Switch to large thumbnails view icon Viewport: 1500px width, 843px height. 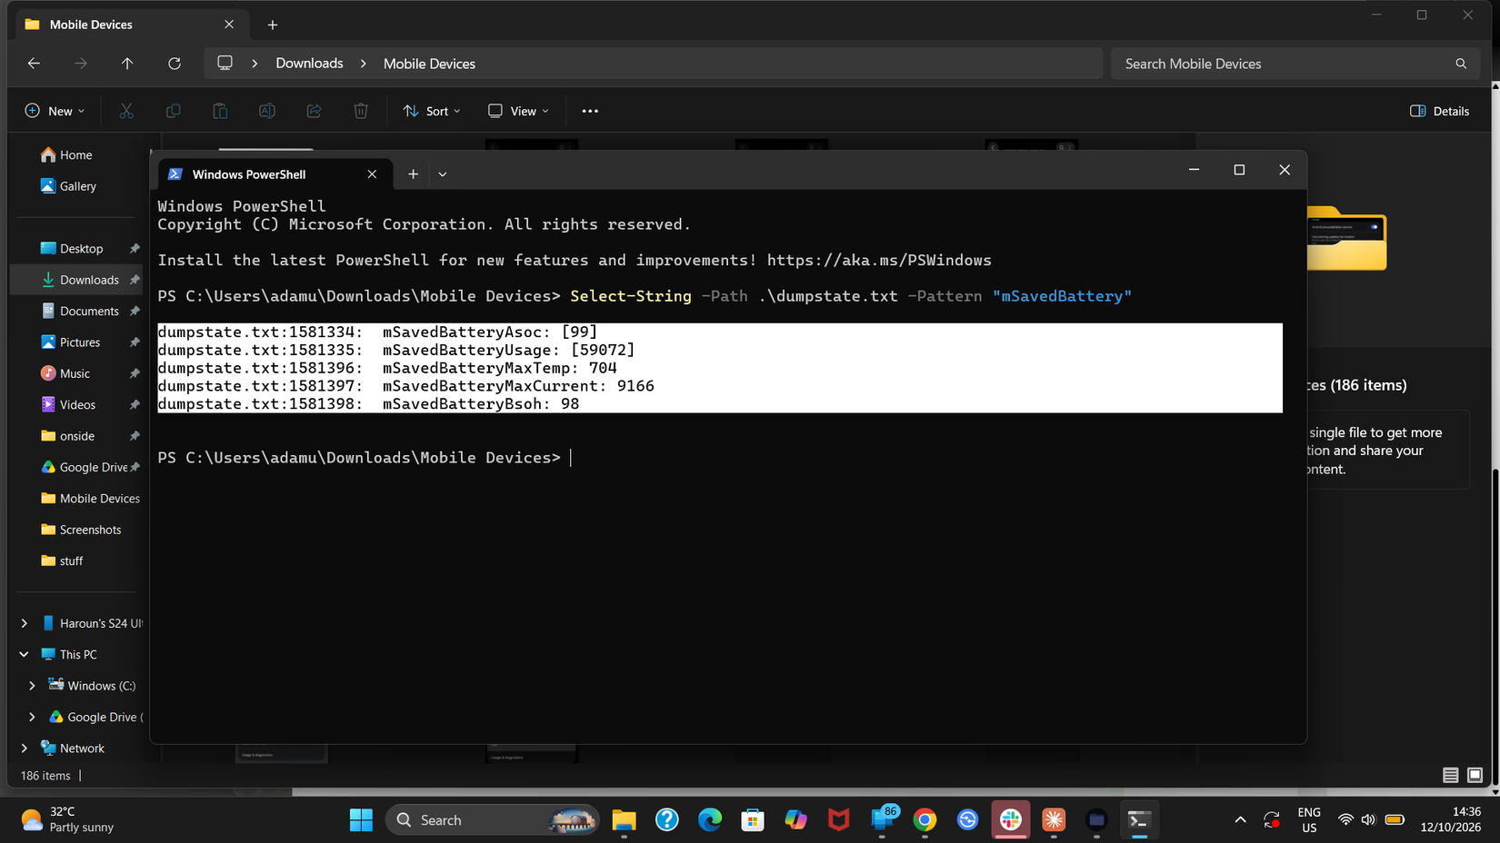(1475, 775)
